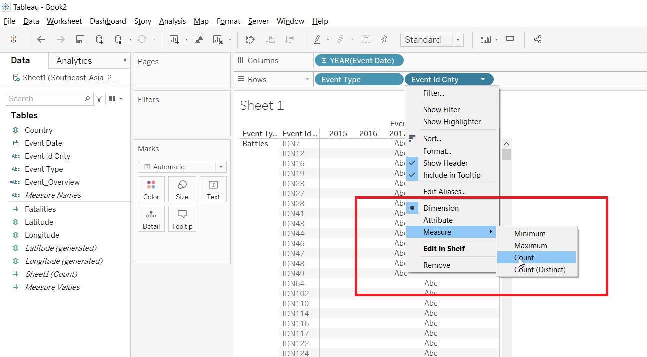Click the Save icon in toolbar
647x357 pixels.
click(80, 40)
